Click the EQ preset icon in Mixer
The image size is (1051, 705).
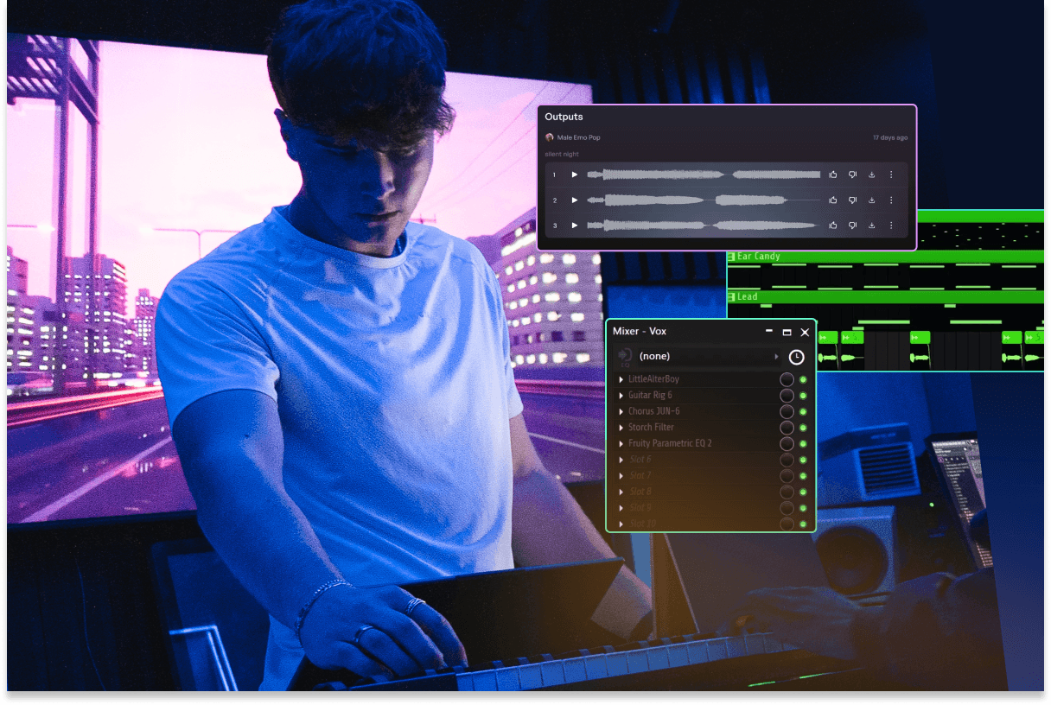[x=625, y=356]
